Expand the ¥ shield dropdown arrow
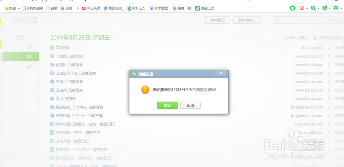This screenshot has width=344, height=167. 330,9
